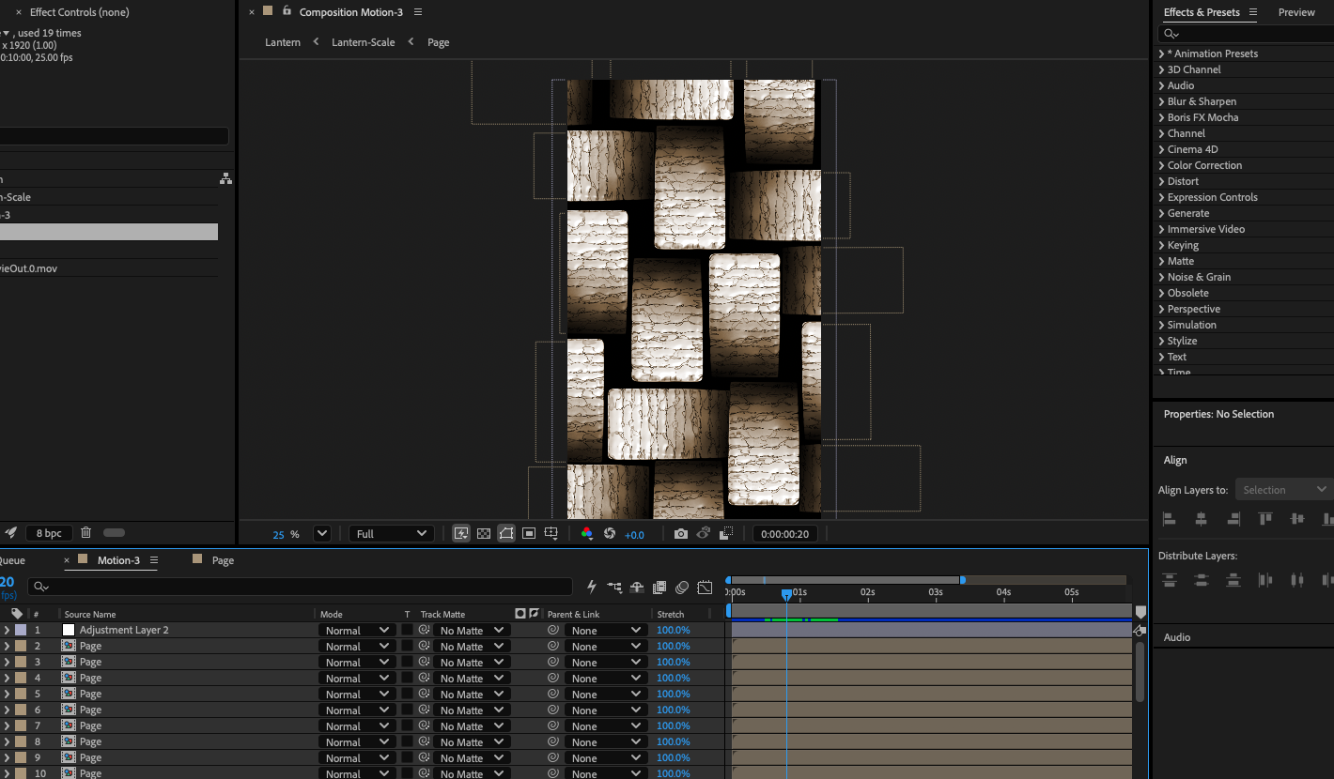Open magnification ratio dropdown next to 25%
The width and height of the screenshot is (1334, 779).
click(321, 533)
